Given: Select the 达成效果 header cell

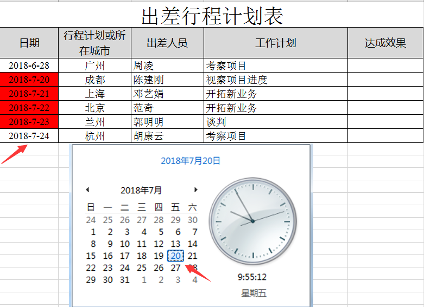Looking at the screenshot, I should (x=385, y=43).
